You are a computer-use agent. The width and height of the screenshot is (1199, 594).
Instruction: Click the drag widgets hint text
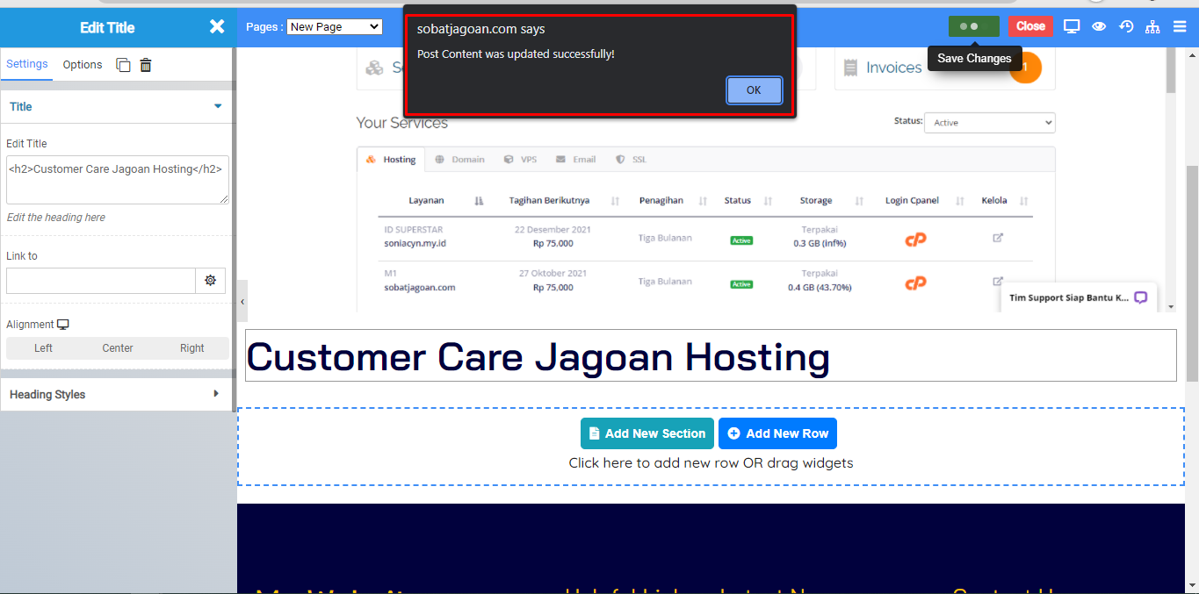[x=711, y=462]
